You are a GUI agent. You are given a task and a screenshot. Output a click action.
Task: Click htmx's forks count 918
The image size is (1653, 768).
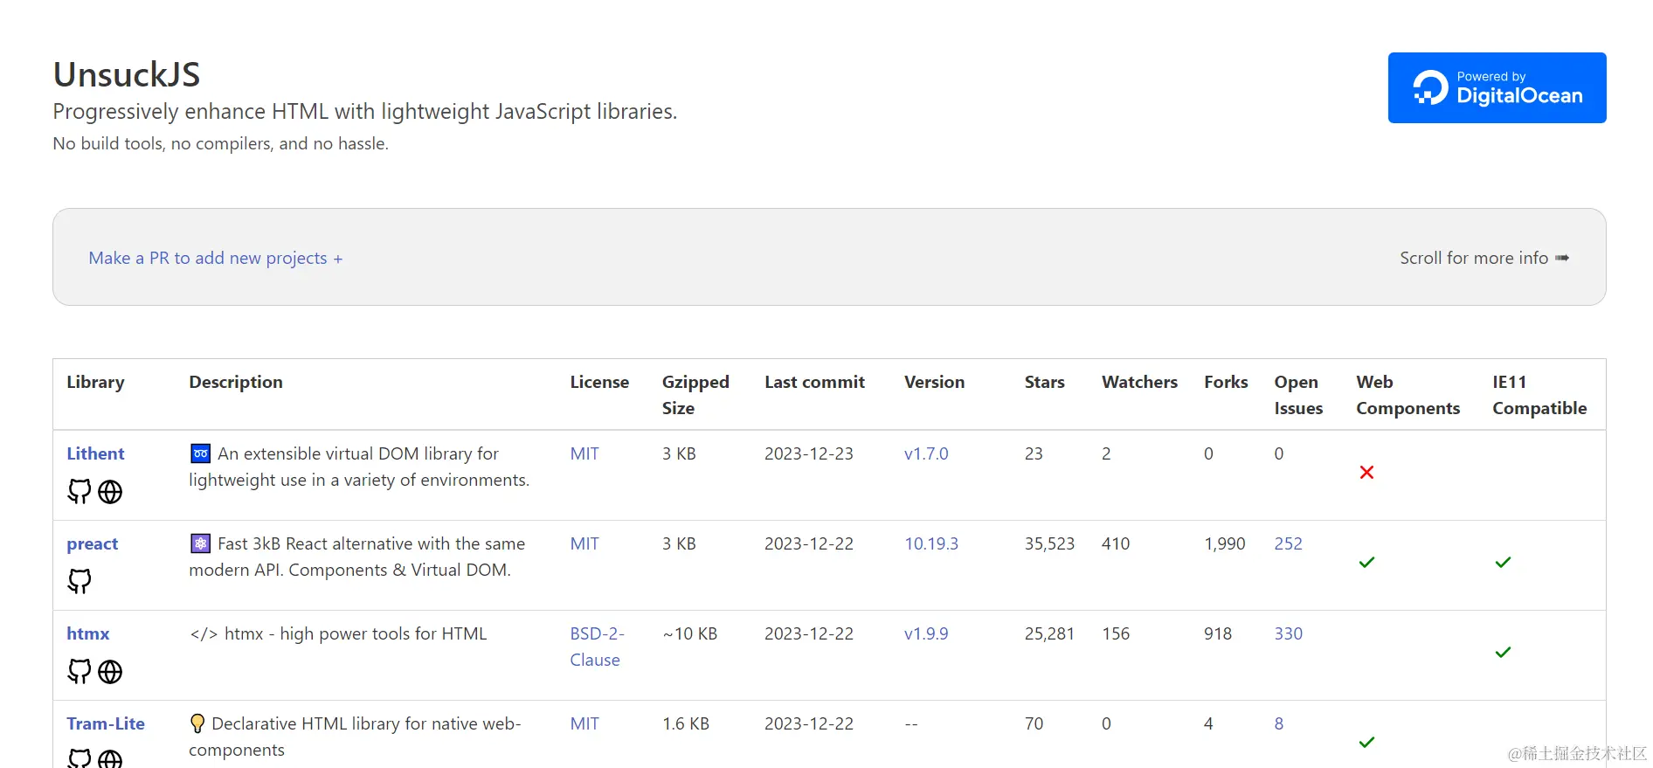pyautogui.click(x=1218, y=633)
